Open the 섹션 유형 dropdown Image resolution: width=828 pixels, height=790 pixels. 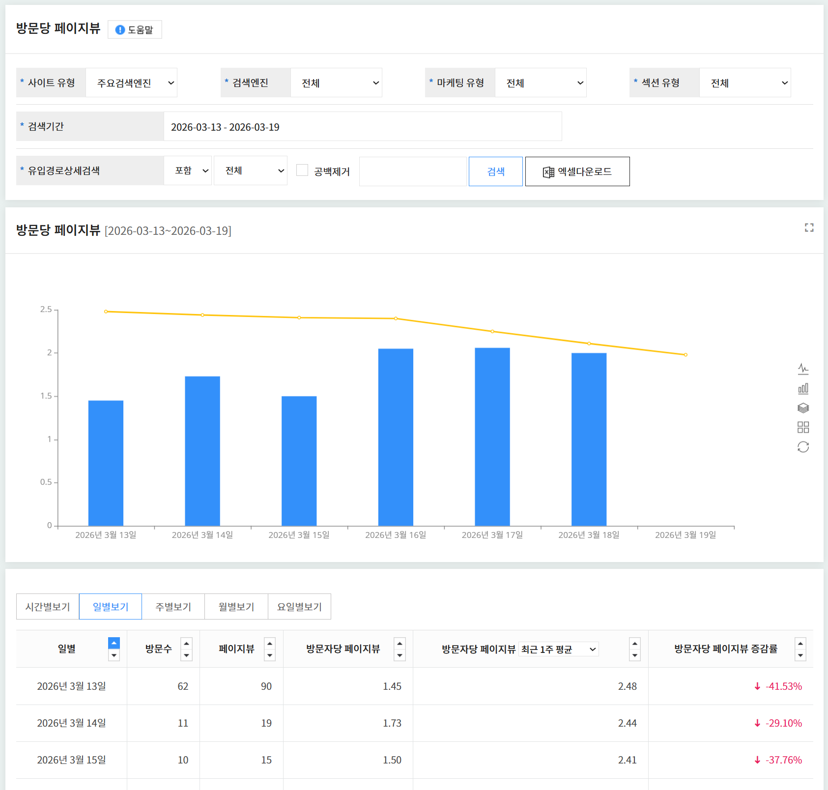[x=744, y=83]
